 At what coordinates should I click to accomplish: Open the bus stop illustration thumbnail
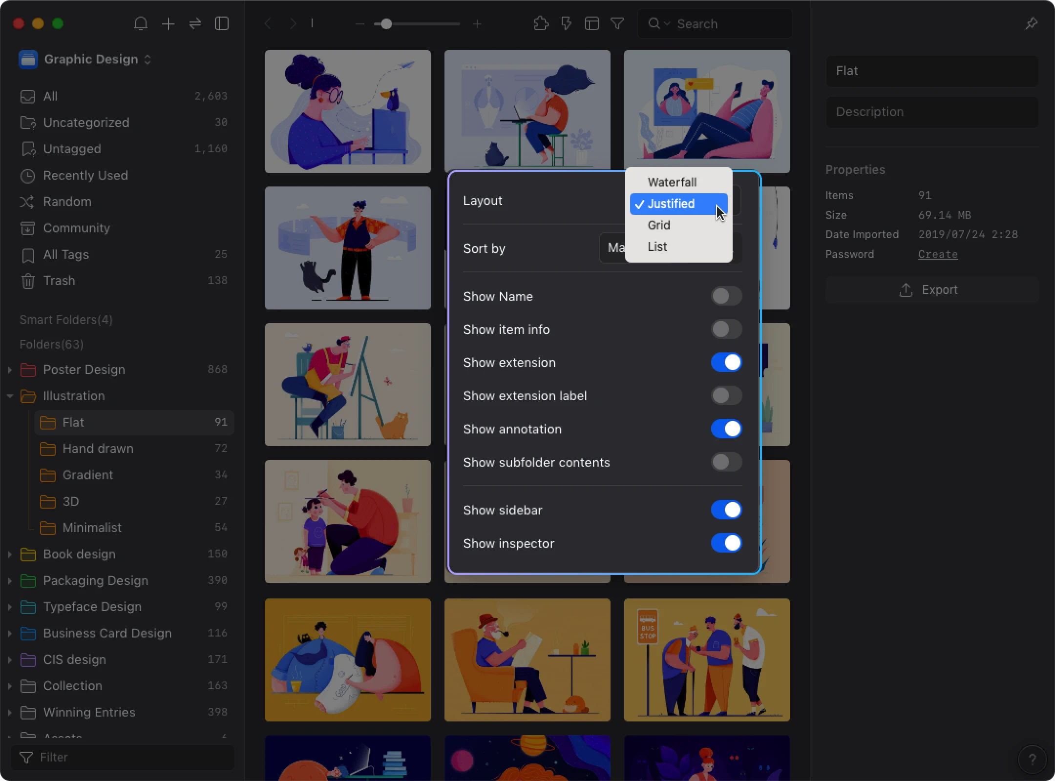[707, 660]
